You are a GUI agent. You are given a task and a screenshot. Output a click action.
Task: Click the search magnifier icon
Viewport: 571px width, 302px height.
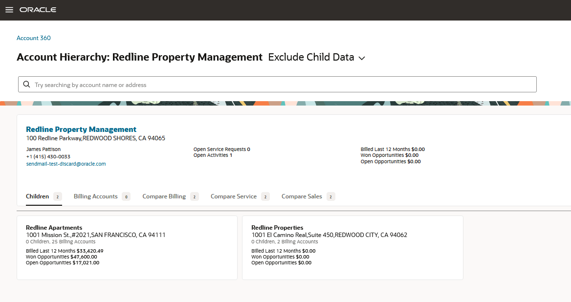[x=26, y=84]
